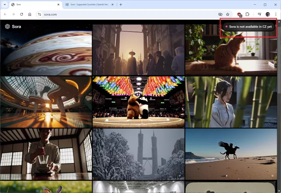Click the red extension icon in toolbar

point(239,14)
